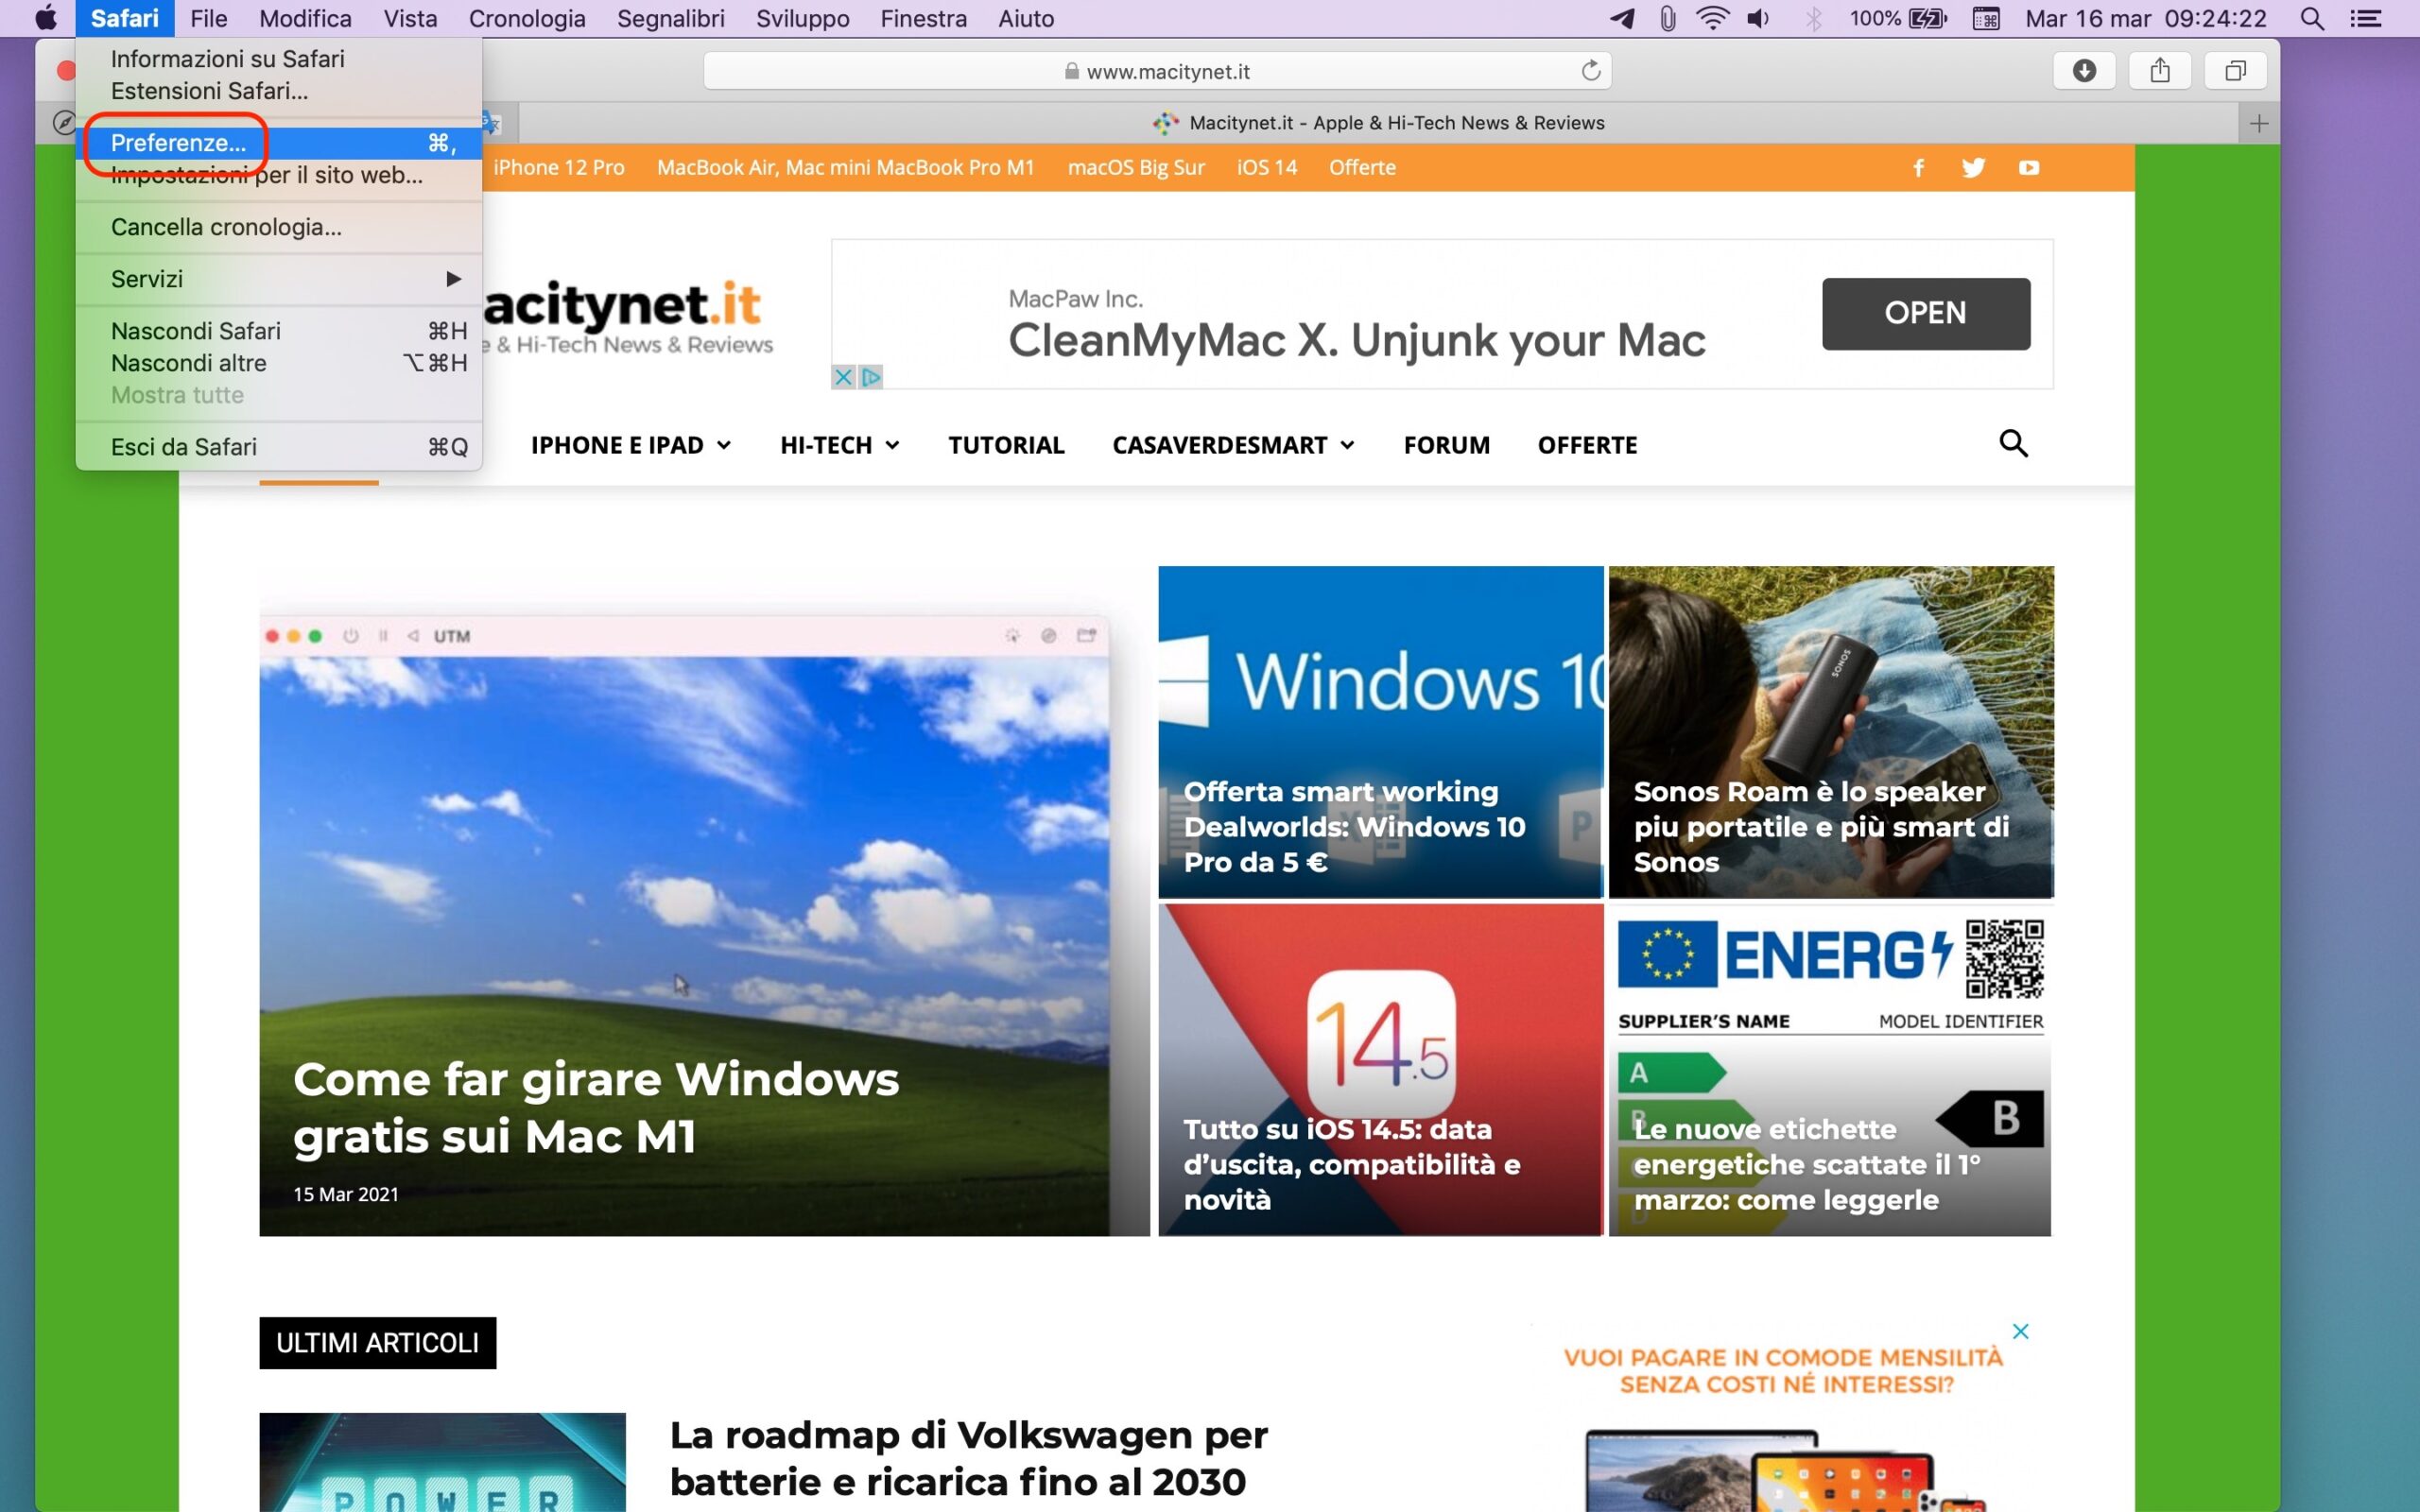Open macOS Spotlight search icon
This screenshot has height=1512, width=2420.
(2311, 19)
